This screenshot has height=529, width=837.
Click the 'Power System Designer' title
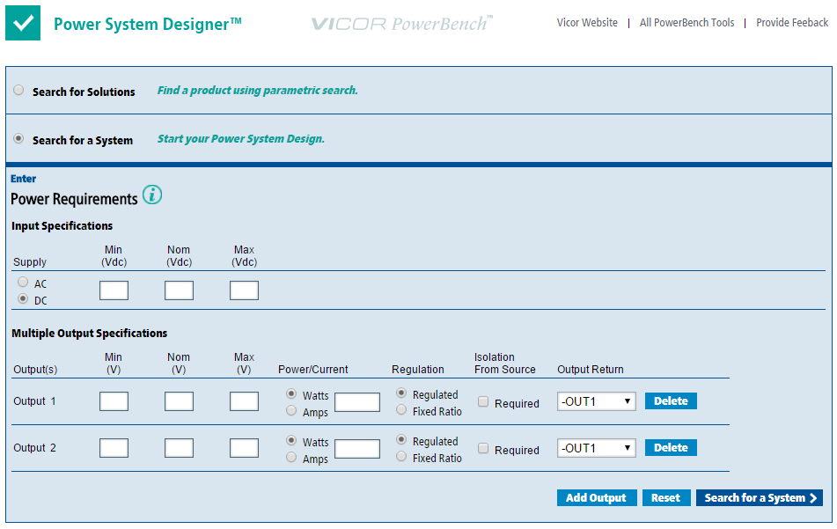(x=148, y=24)
